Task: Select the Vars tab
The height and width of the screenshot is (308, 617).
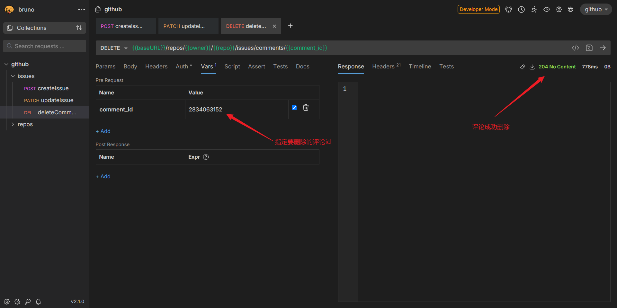Action: tap(209, 66)
